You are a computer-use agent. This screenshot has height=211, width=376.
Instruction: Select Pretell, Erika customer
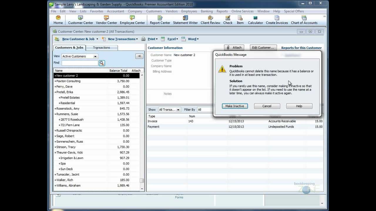[x=97, y=92]
